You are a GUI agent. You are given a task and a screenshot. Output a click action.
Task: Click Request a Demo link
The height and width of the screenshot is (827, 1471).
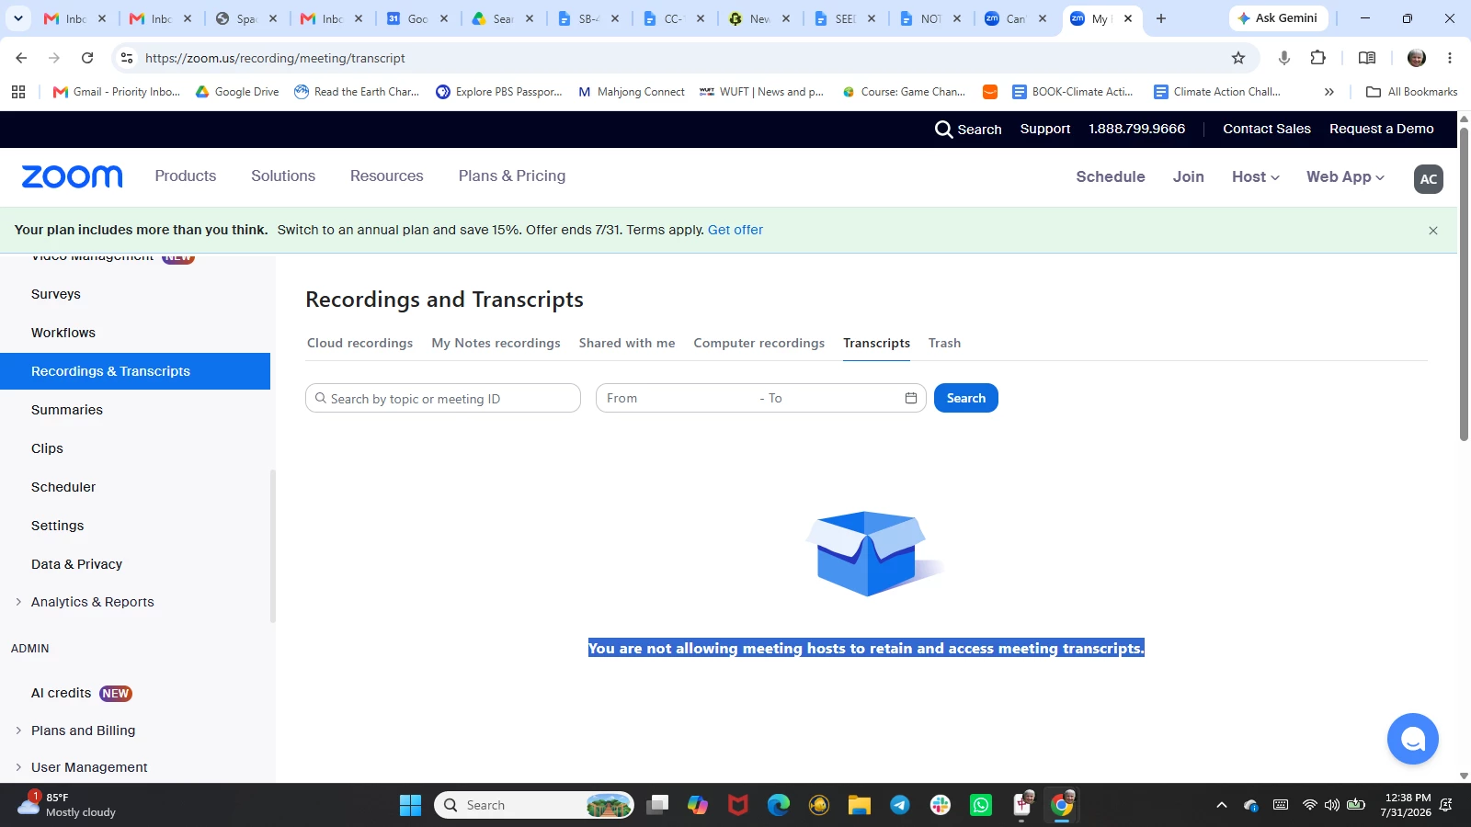click(x=1381, y=129)
